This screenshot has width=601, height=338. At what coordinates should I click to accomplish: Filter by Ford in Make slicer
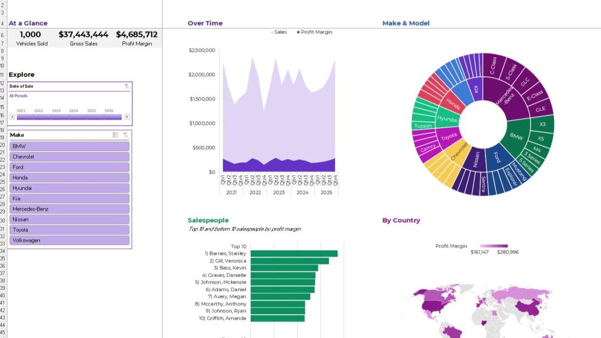click(x=69, y=167)
